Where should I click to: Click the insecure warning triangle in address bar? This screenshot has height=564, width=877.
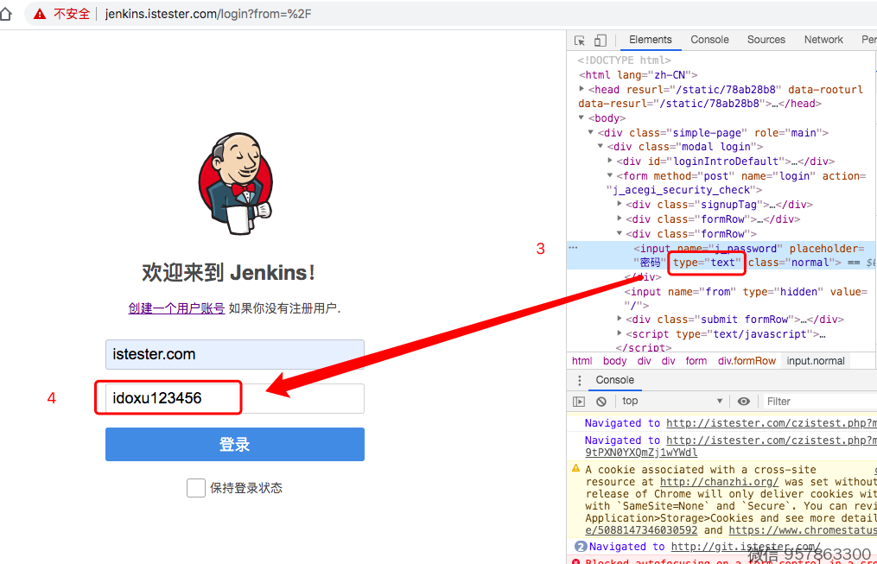coord(40,14)
